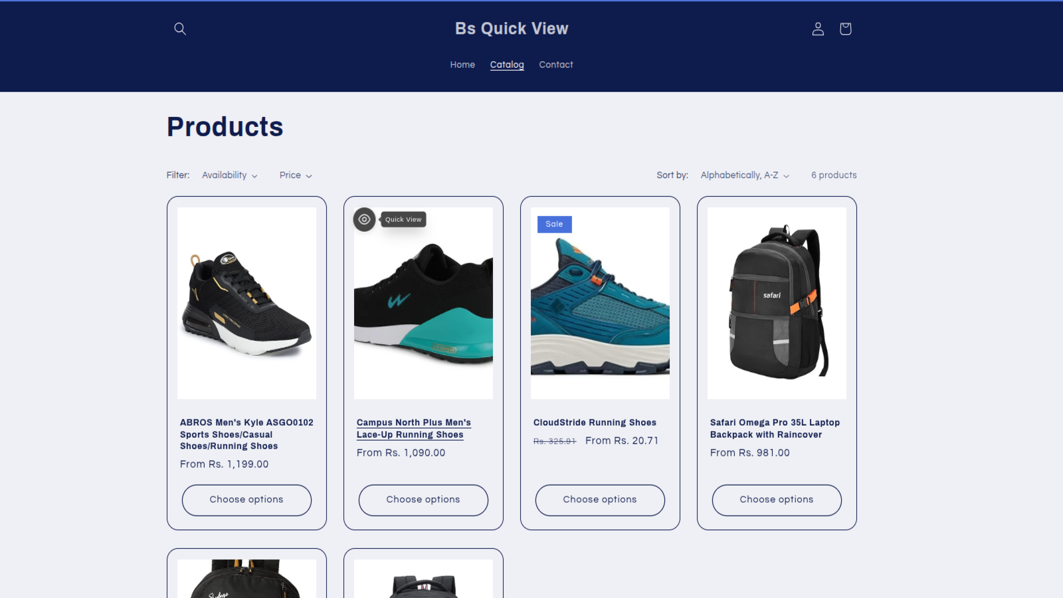This screenshot has width=1063, height=598.
Task: Click the Bs Quick View store logo
Action: pyautogui.click(x=510, y=28)
